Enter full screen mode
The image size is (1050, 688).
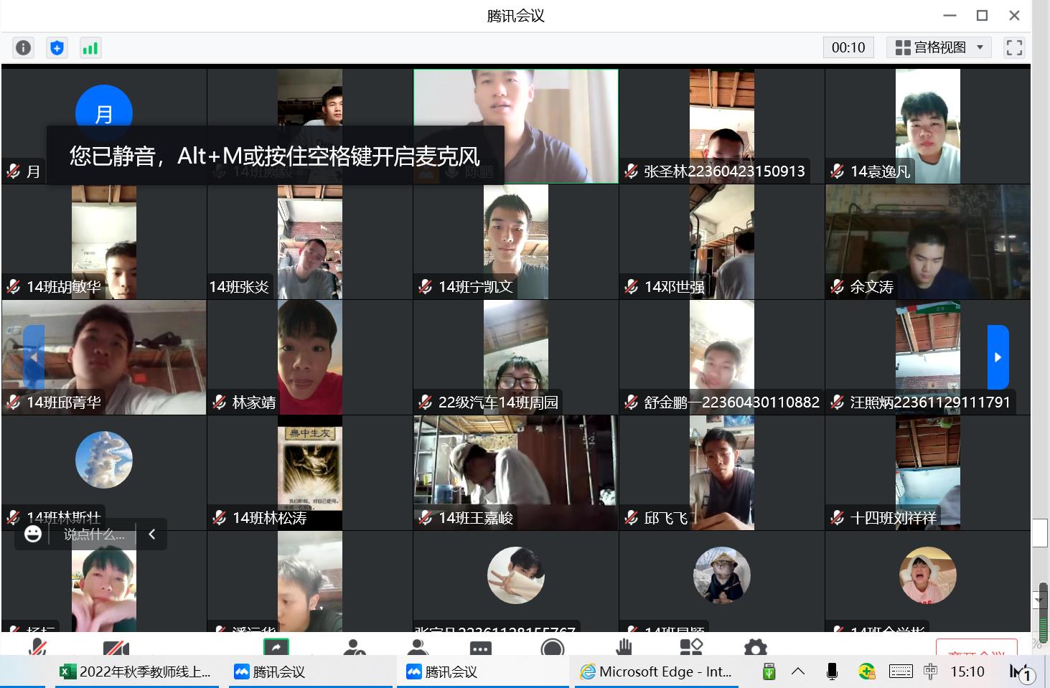(x=1014, y=47)
